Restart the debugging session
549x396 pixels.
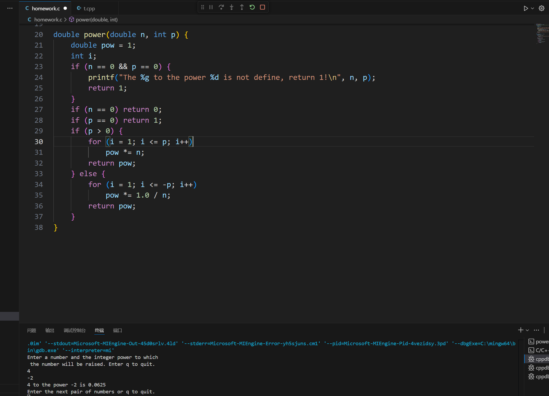[252, 7]
